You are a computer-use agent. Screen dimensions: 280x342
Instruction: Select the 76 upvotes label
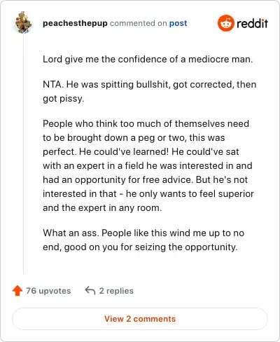click(x=48, y=291)
